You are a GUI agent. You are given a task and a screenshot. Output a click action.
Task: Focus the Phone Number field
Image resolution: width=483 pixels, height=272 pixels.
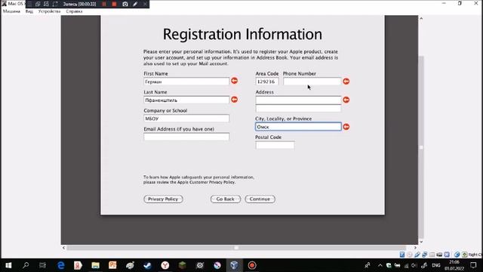point(312,82)
